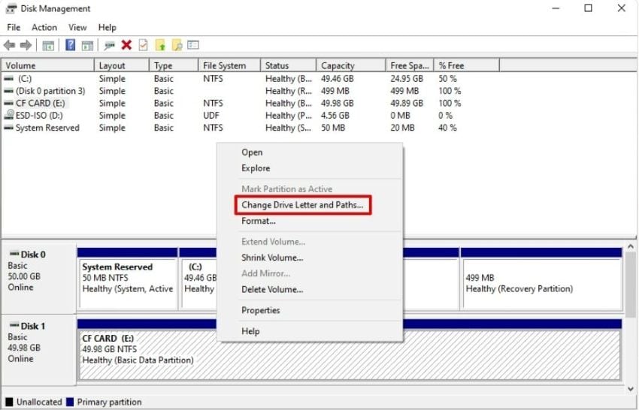Open the File menu

tap(14, 27)
